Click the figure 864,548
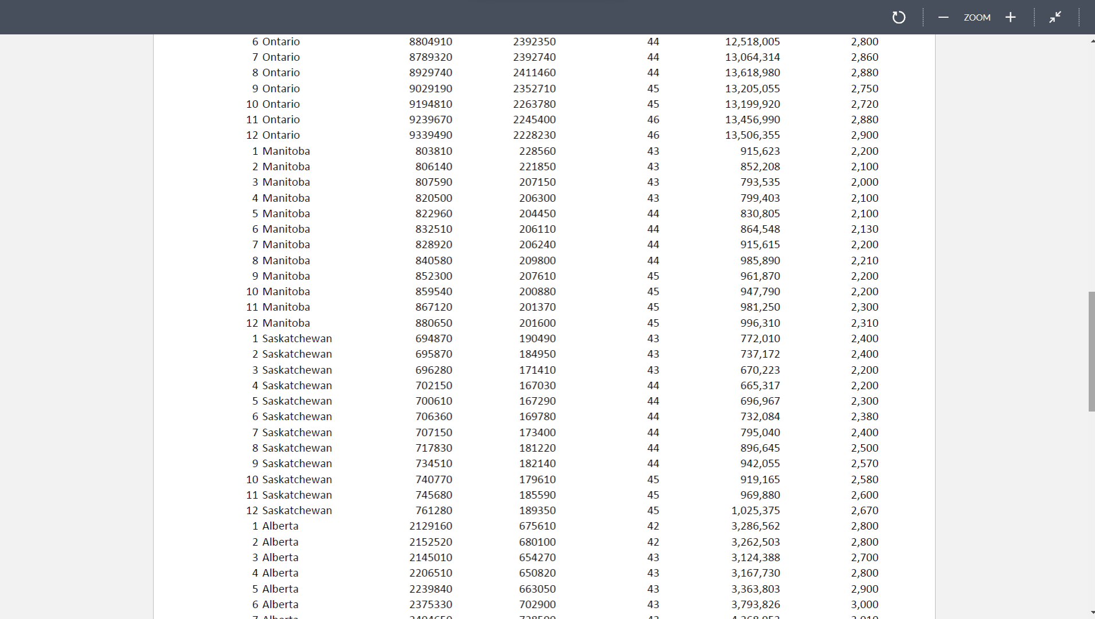 (x=760, y=229)
